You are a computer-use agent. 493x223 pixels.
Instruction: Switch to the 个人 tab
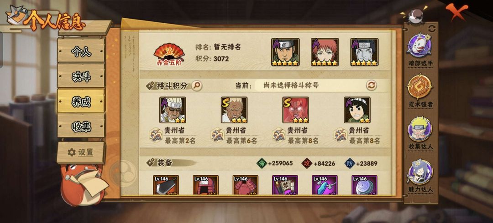(x=81, y=51)
